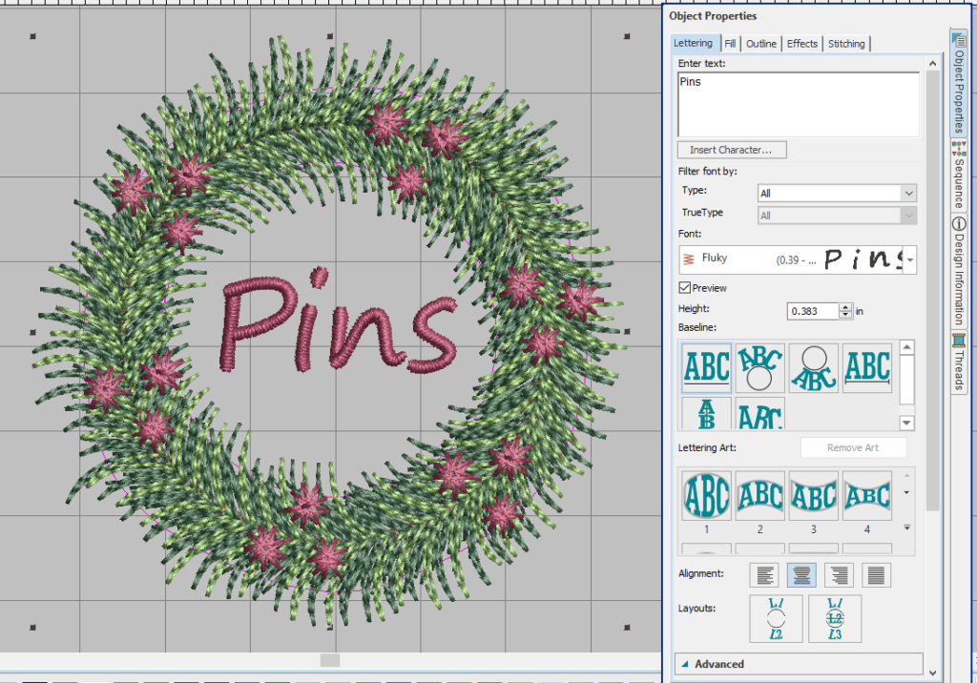Viewport: 977px width, 683px height.
Task: Apply Lettering Art style 3
Action: pos(814,496)
